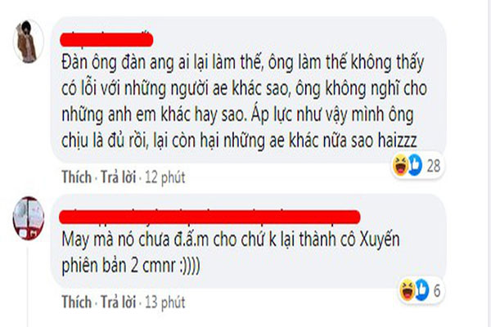Open the 13 phút timestamp link
The height and width of the screenshot is (327, 491).
165,302
